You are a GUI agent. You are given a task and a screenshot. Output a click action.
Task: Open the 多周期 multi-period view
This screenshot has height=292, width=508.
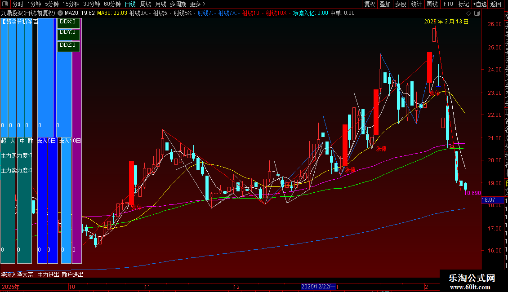pyautogui.click(x=178, y=4)
